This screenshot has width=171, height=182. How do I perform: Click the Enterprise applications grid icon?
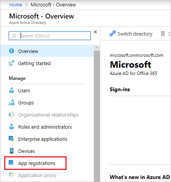pos(11,138)
